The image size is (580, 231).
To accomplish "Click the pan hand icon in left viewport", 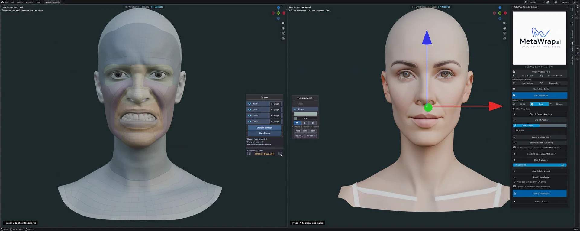I will point(283,28).
